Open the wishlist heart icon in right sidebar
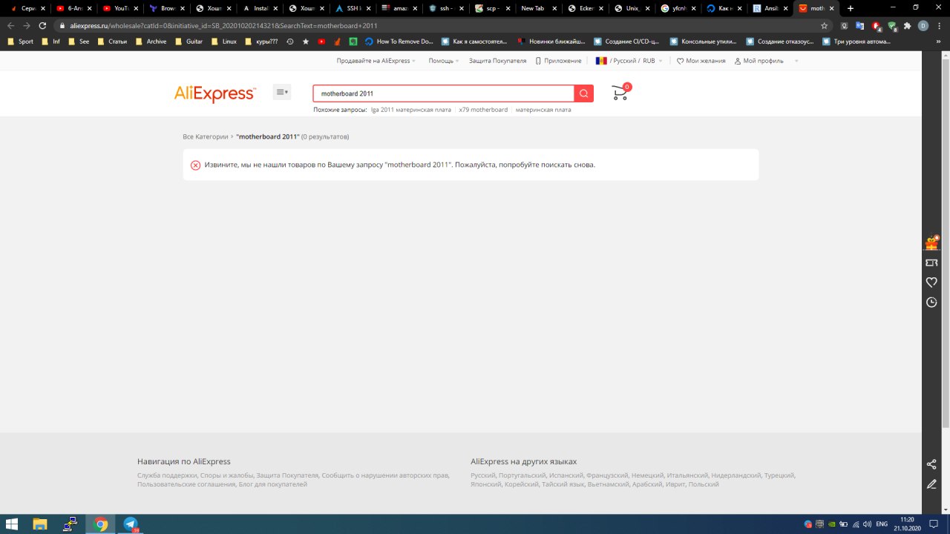 [931, 283]
